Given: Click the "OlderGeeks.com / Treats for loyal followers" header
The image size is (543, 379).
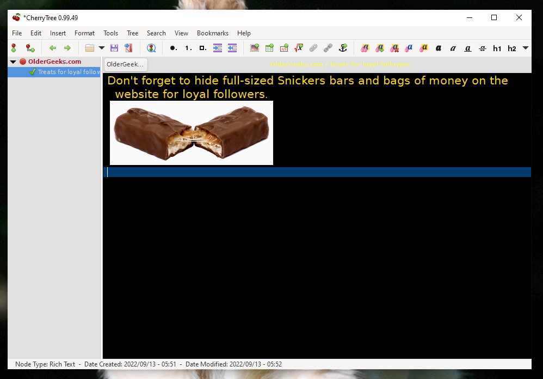Looking at the screenshot, I should [x=340, y=64].
